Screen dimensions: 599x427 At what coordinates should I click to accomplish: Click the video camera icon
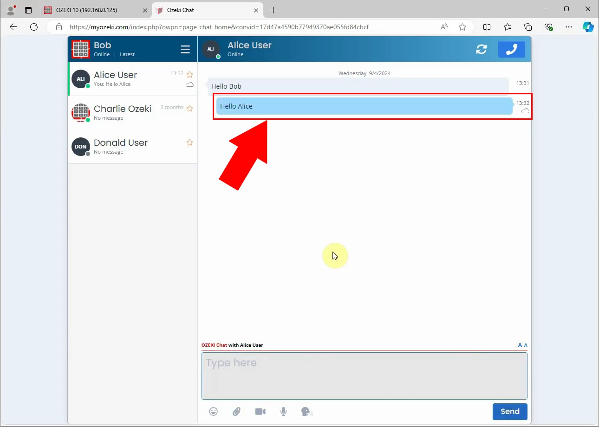pyautogui.click(x=260, y=411)
